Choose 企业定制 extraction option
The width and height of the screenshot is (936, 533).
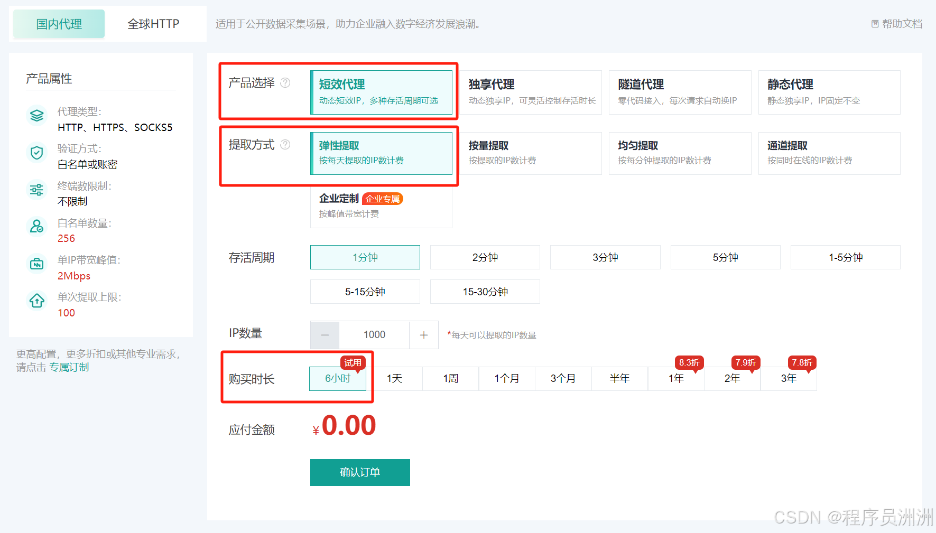(381, 207)
